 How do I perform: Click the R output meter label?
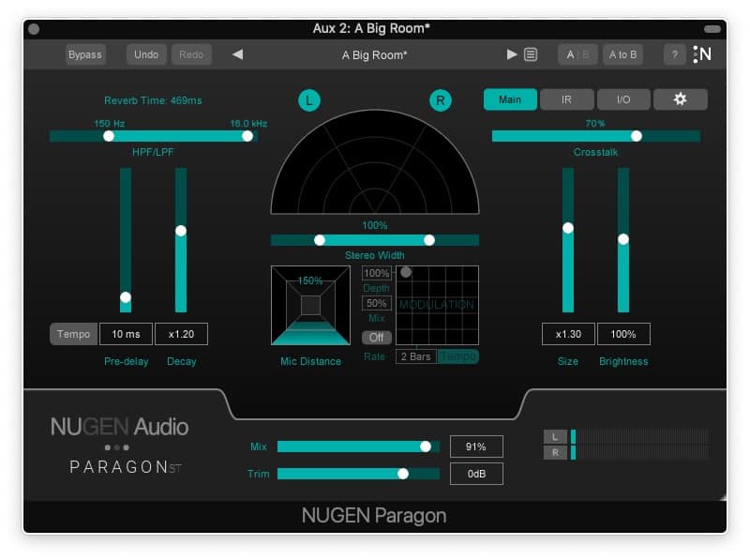point(555,452)
